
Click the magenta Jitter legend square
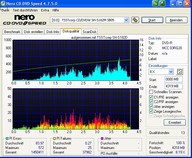point(102,138)
